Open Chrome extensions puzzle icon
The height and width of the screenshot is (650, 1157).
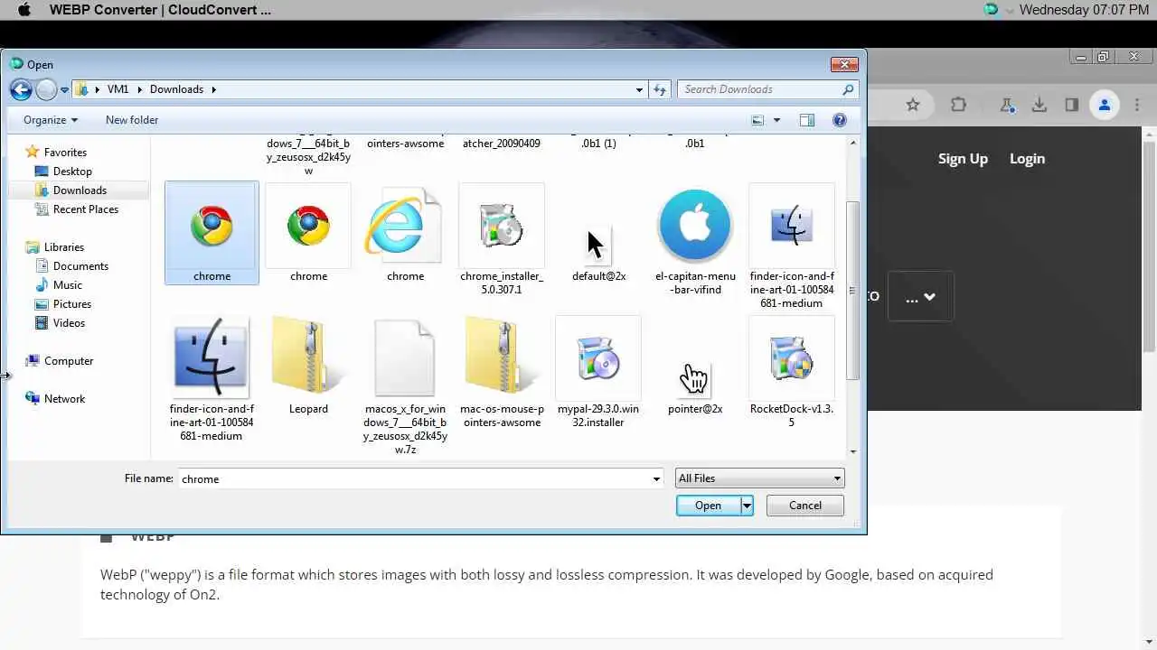[958, 105]
